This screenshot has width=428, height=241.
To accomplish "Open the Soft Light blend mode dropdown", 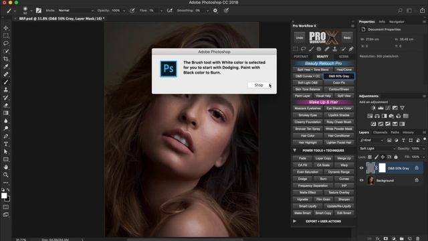I will point(377,149).
